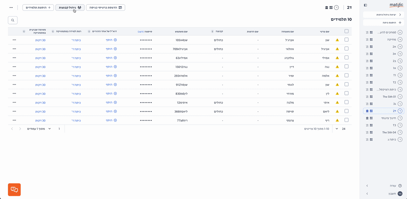Open the rows-per-page dropdown showing 24
The image size is (407, 199).
(x=341, y=129)
